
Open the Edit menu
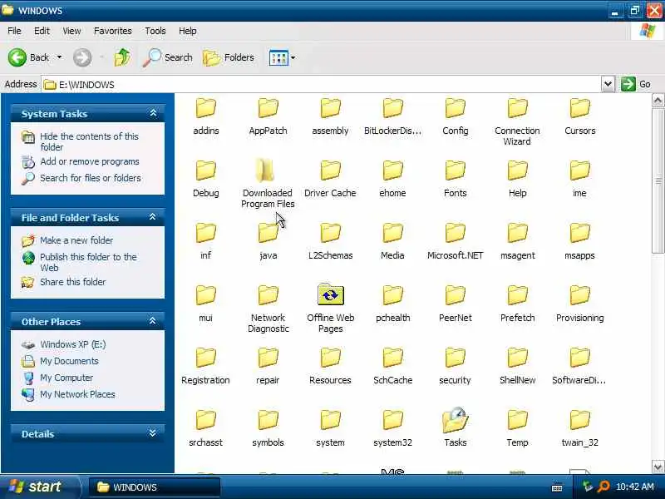42,31
